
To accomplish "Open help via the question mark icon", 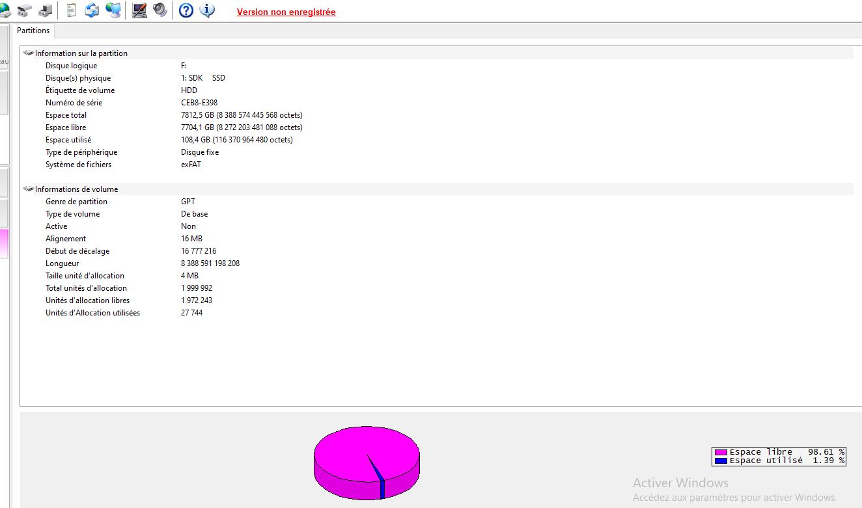I will coord(186,10).
